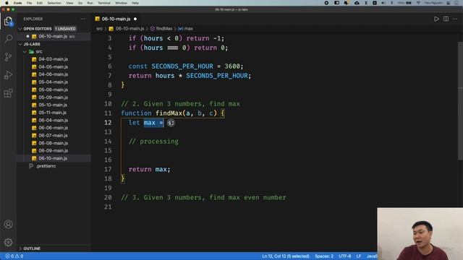Click the battery icon in menu bar

tap(409, 3)
